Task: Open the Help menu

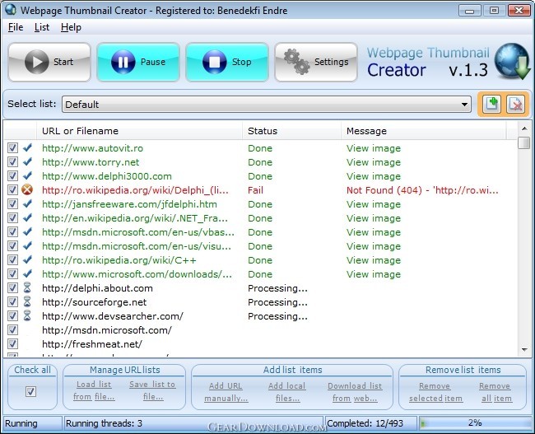Action: (x=71, y=27)
